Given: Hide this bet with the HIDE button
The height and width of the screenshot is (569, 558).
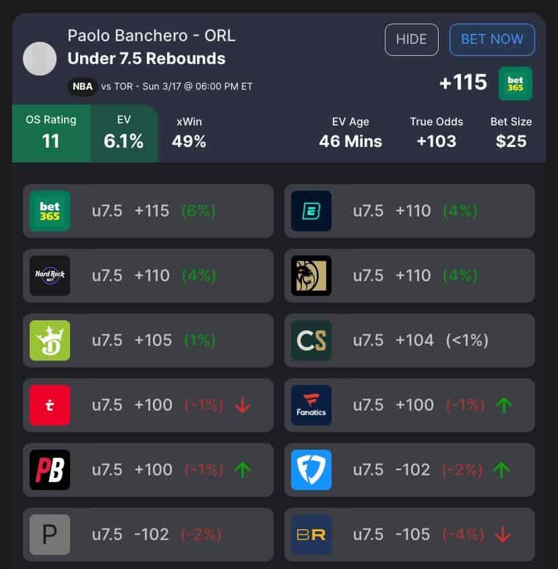Looking at the screenshot, I should (411, 40).
